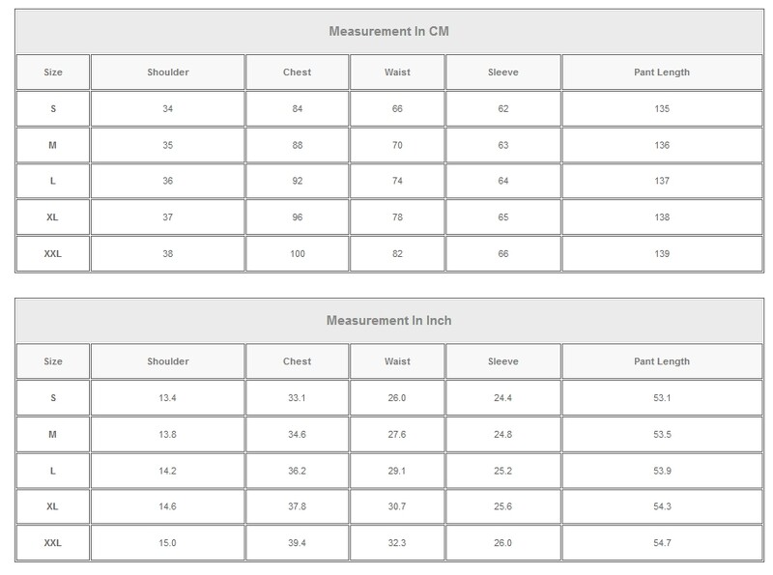Select the sleeve value 24.8 cell
This screenshot has height=575, width=773.
(x=503, y=435)
